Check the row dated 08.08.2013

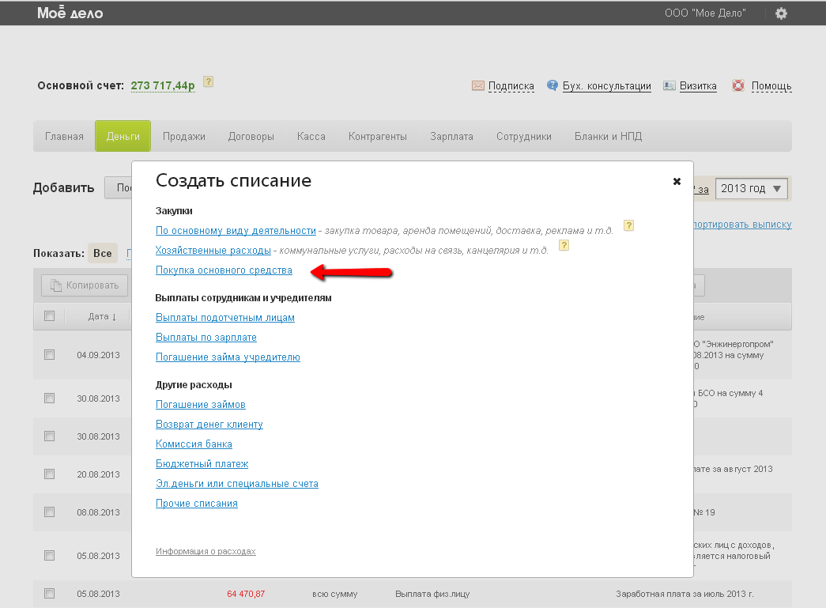[50, 512]
